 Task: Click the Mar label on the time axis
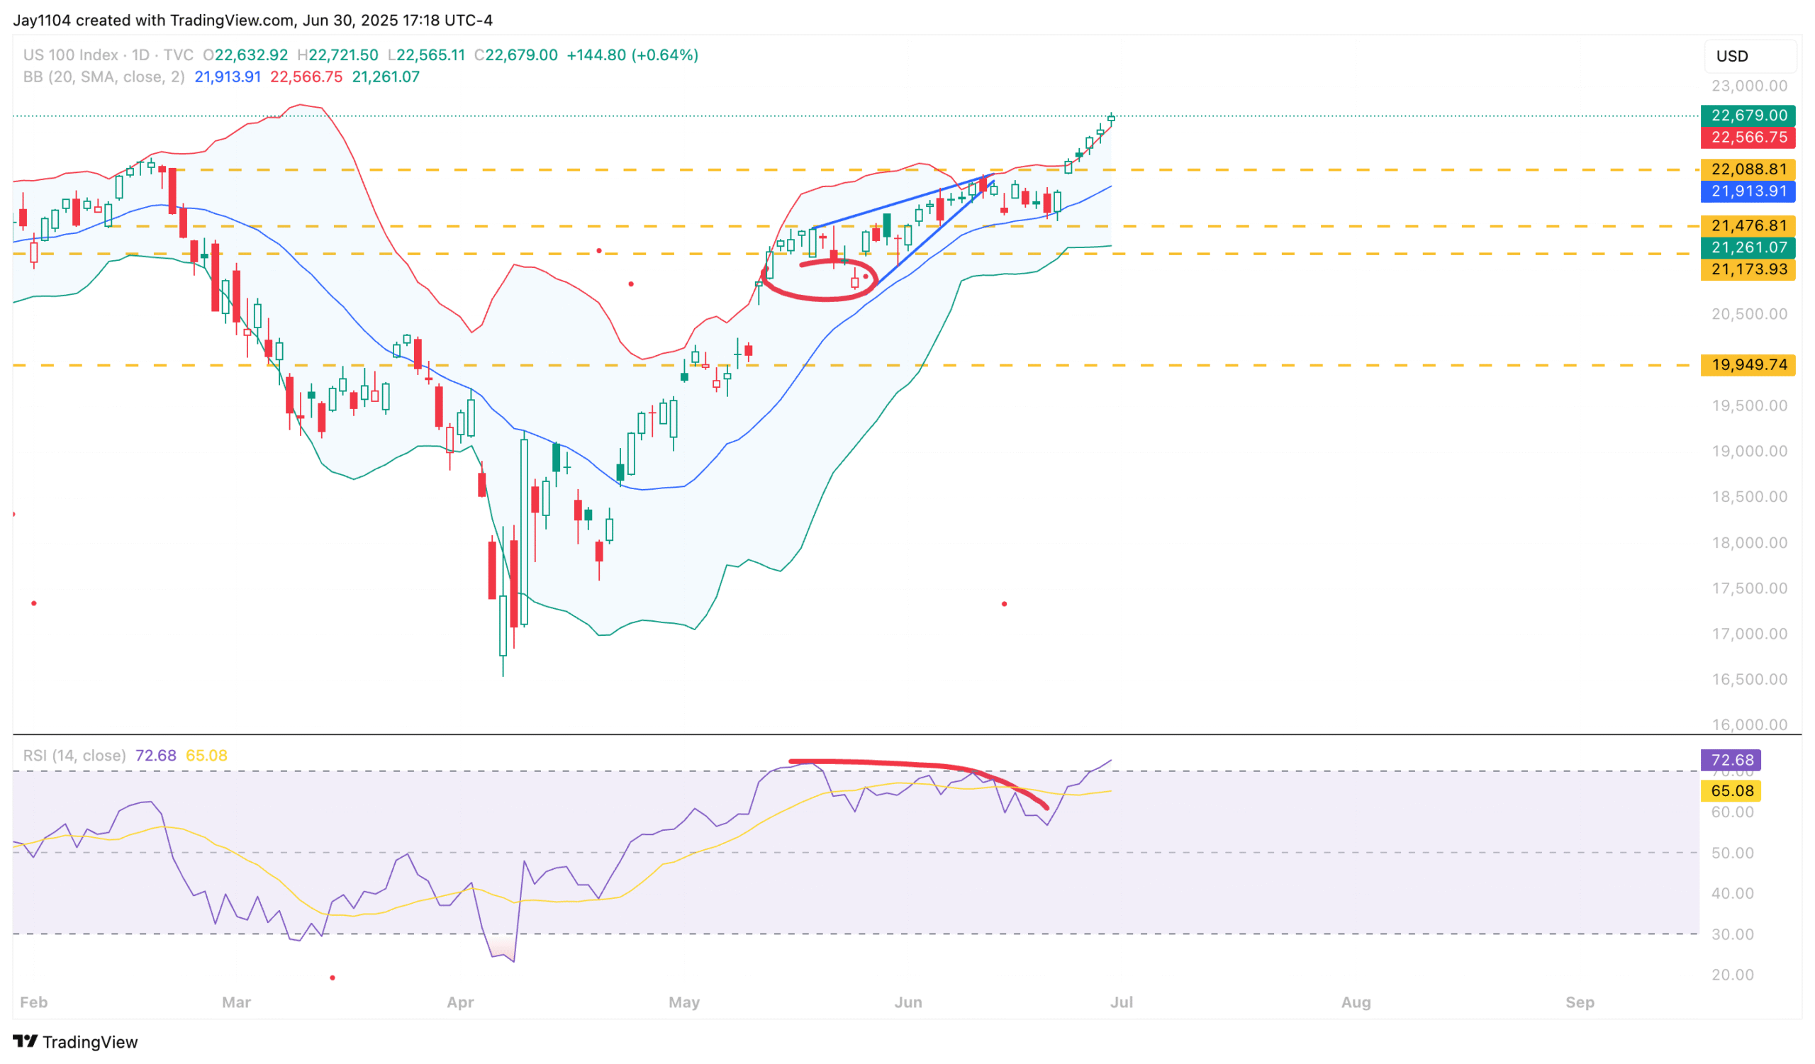click(236, 1002)
